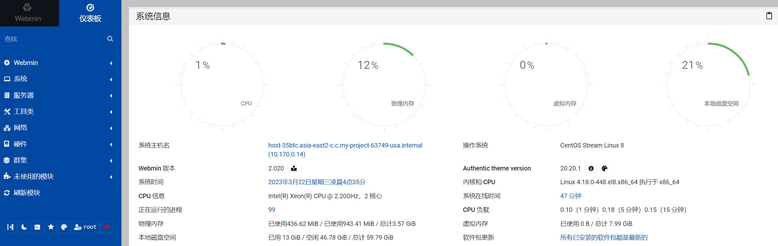Click the palette icon beside theme version
The height and width of the screenshot is (246, 778).
[605, 169]
